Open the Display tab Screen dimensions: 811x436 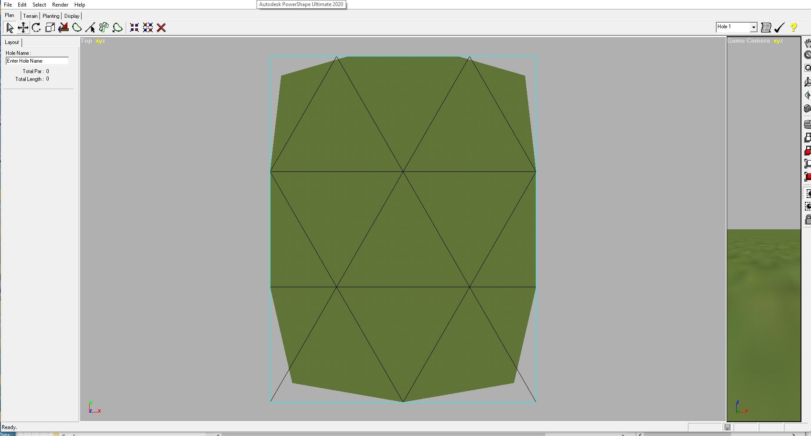[x=72, y=16]
